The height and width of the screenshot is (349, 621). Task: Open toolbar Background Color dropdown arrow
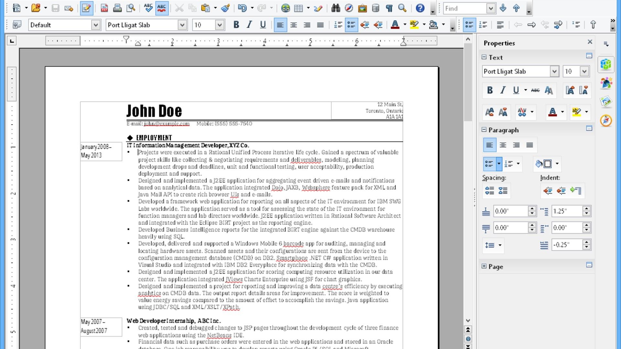[x=443, y=25]
